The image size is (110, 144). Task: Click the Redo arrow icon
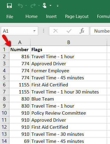coord(33,6)
